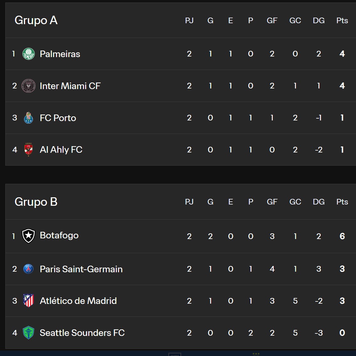Select the Grupo B heading
This screenshot has width=356, height=356.
[36, 202]
